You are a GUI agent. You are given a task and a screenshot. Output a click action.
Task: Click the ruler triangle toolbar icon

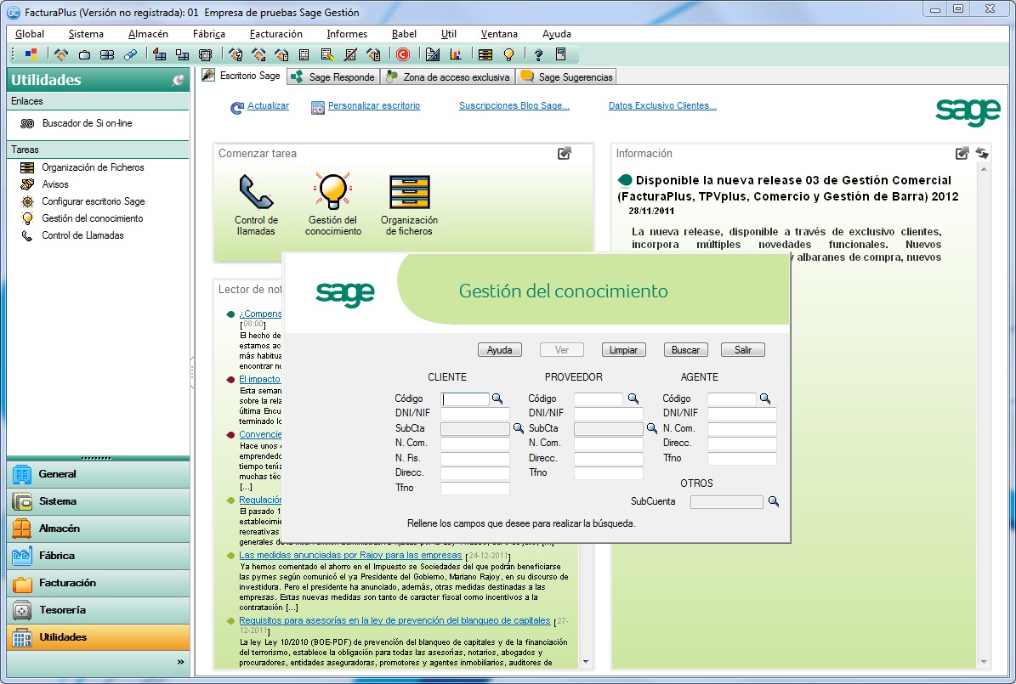(x=432, y=54)
